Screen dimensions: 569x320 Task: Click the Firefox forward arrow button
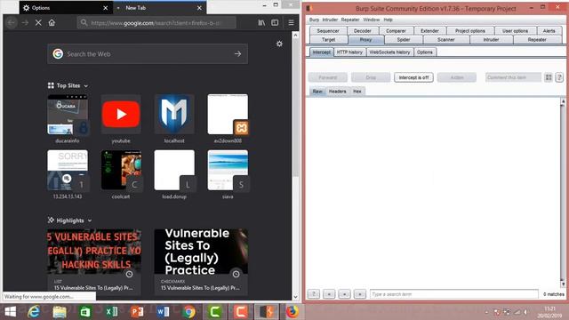click(x=25, y=22)
